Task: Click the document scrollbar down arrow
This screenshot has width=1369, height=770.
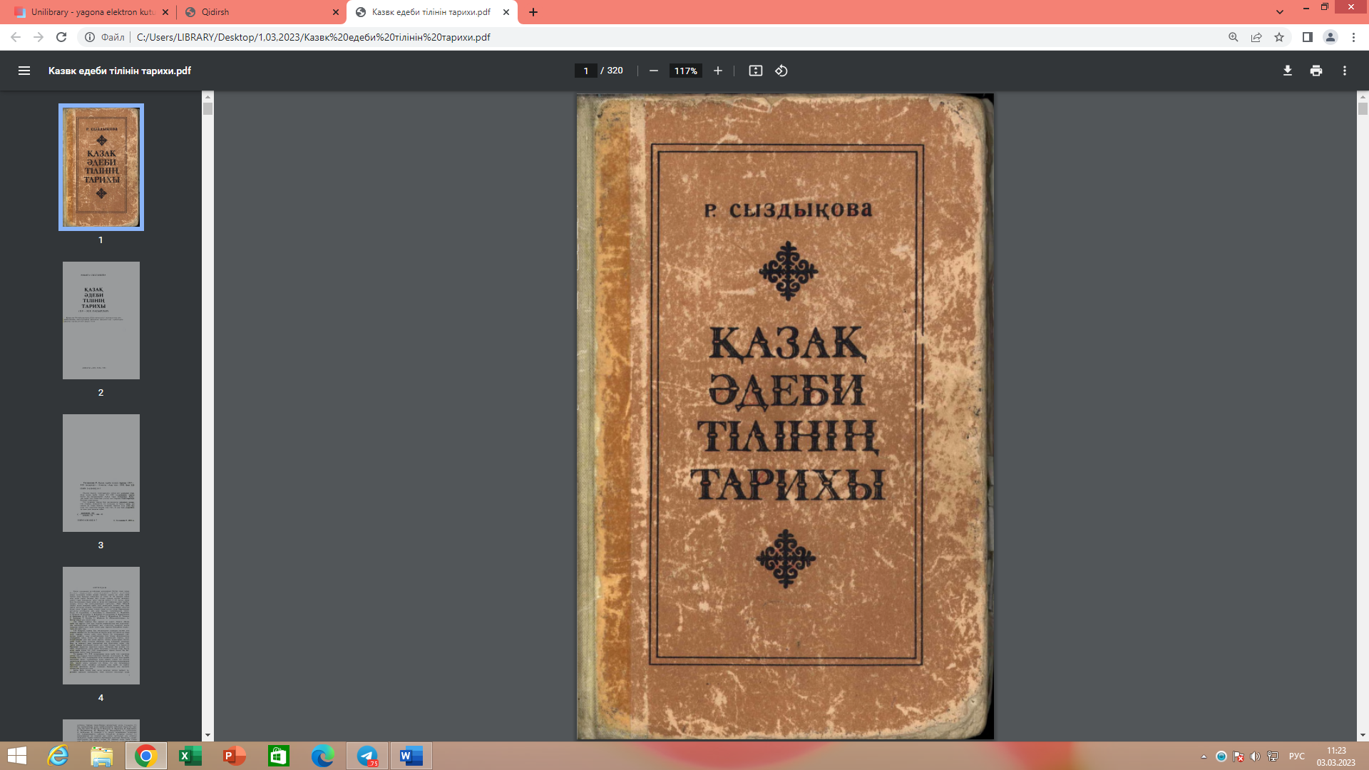Action: (x=1363, y=735)
